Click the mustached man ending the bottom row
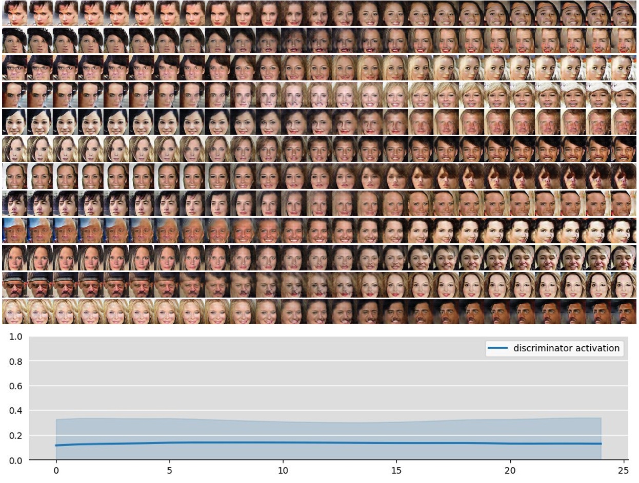Image resolution: width=639 pixels, height=483 pixels. coord(624,312)
